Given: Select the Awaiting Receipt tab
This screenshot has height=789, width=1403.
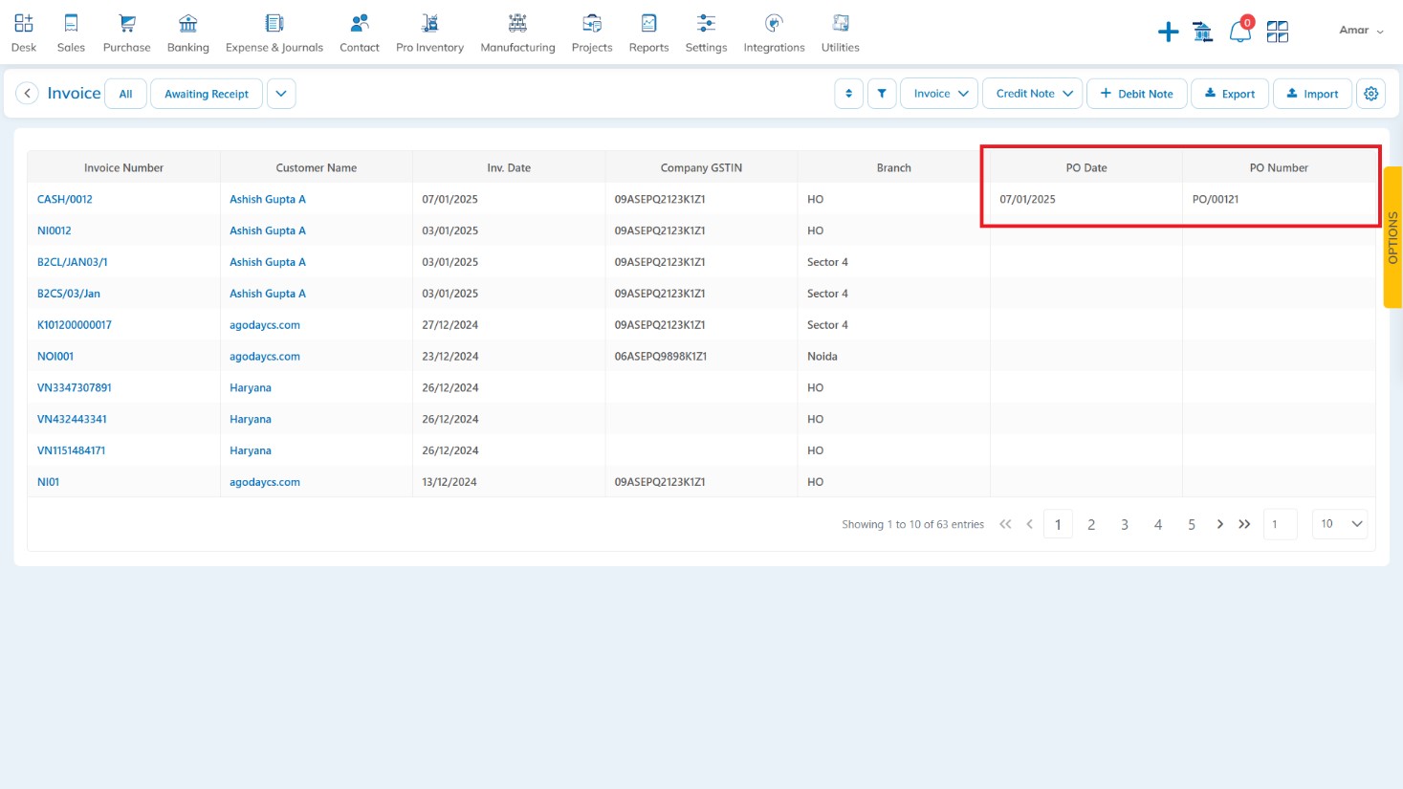Looking at the screenshot, I should click(x=207, y=94).
